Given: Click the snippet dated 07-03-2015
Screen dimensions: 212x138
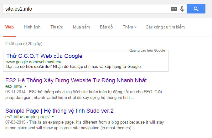Looking at the screenshot, I should click(x=85, y=125).
